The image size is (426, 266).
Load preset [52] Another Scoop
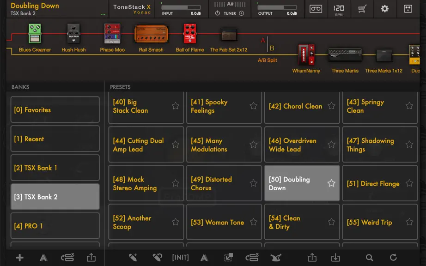tap(146, 222)
